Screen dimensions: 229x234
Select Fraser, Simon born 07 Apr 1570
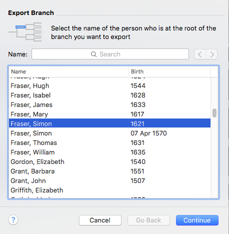click(x=109, y=133)
